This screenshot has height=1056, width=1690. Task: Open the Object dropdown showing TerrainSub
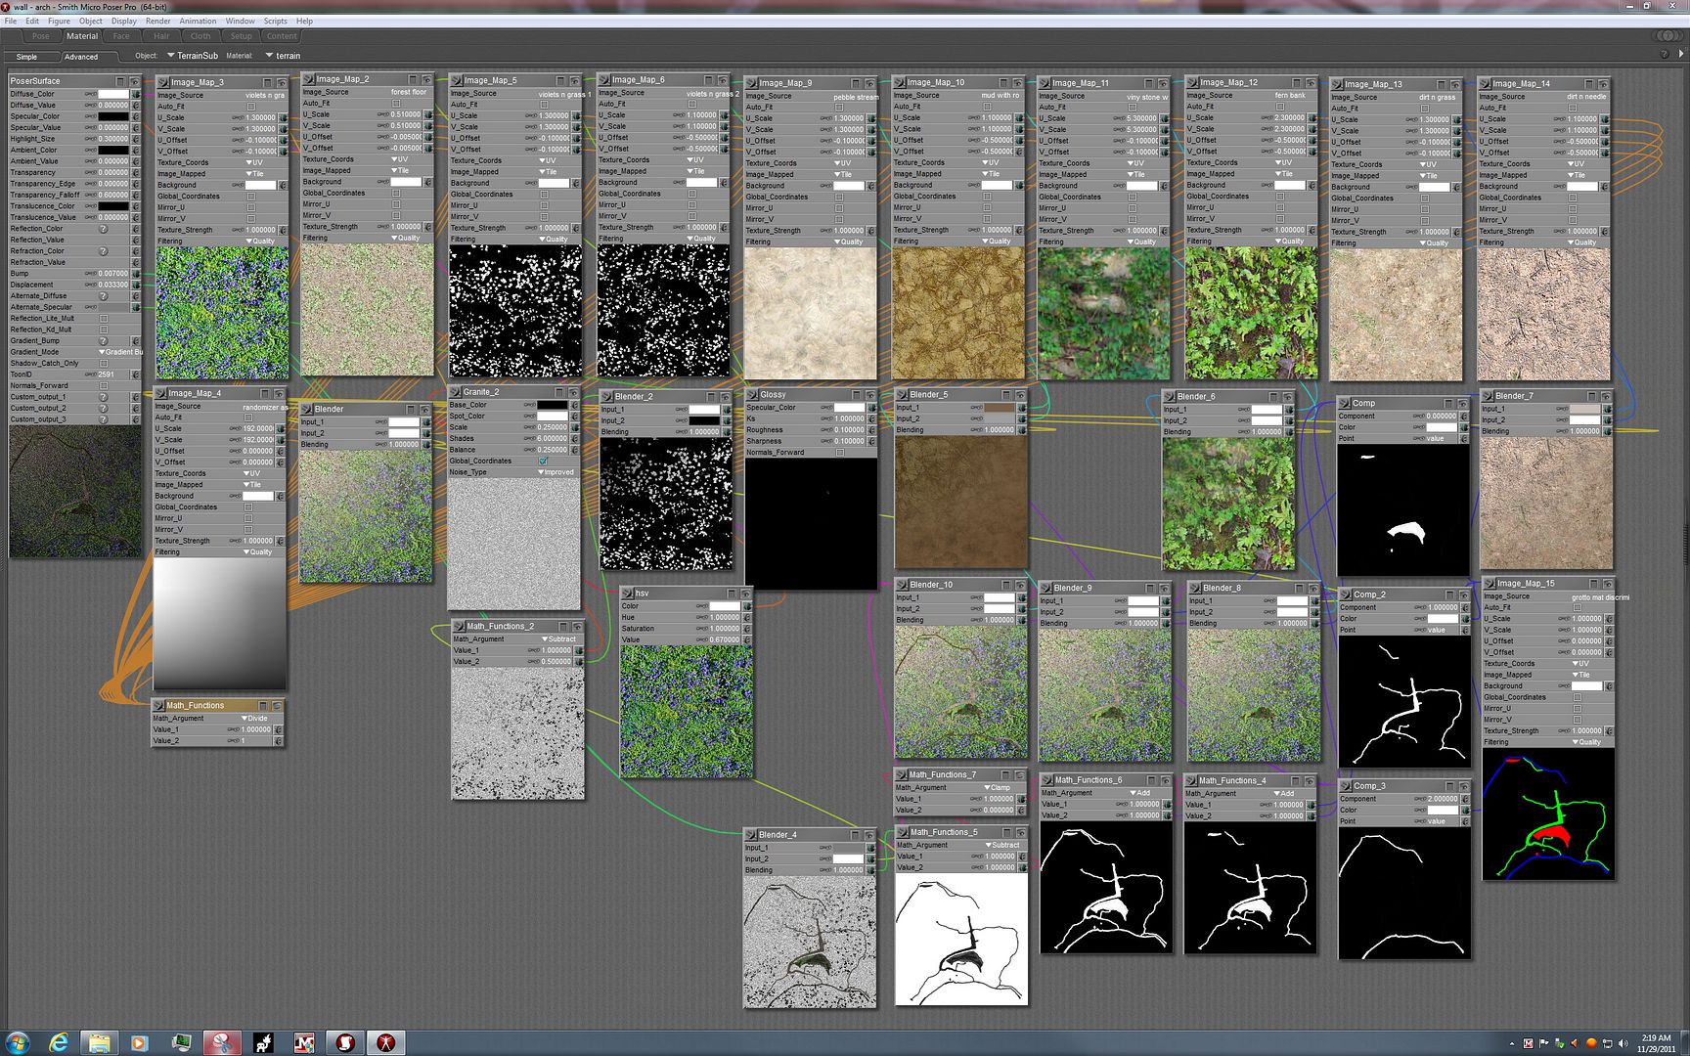(x=192, y=56)
